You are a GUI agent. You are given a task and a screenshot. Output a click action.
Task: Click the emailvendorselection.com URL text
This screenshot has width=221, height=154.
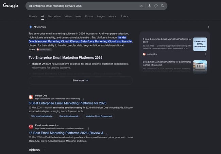point(60,129)
